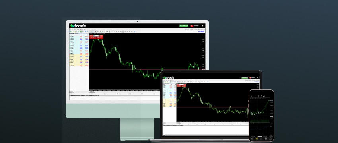Select the Quotes tab on the phone
338x143 pixels.
point(252,139)
